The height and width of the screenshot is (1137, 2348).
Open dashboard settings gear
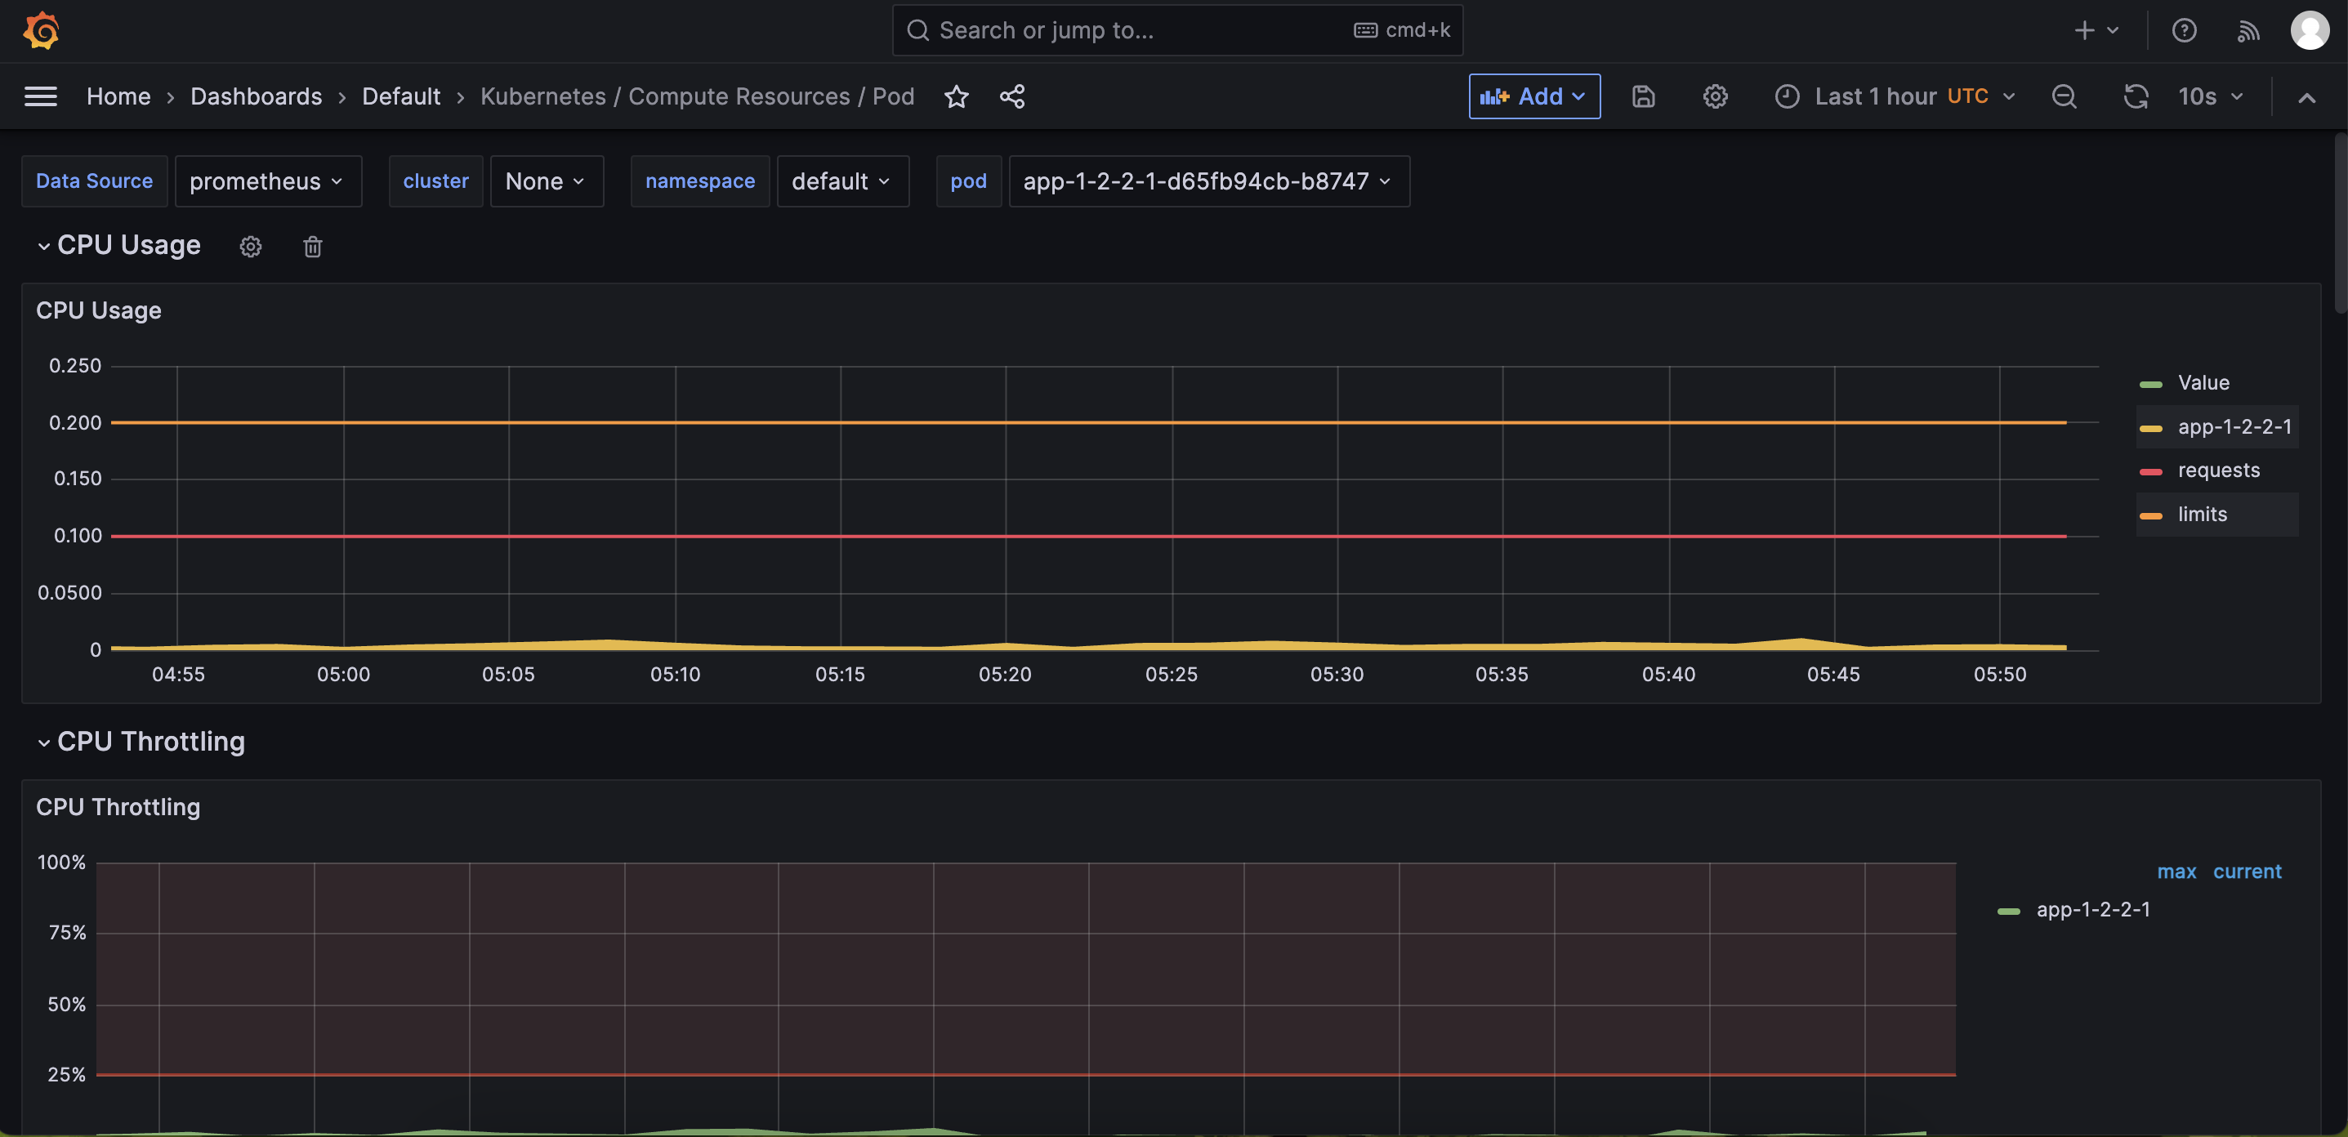[1716, 96]
